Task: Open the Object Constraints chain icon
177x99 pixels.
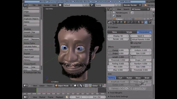Action: click(x=128, y=22)
